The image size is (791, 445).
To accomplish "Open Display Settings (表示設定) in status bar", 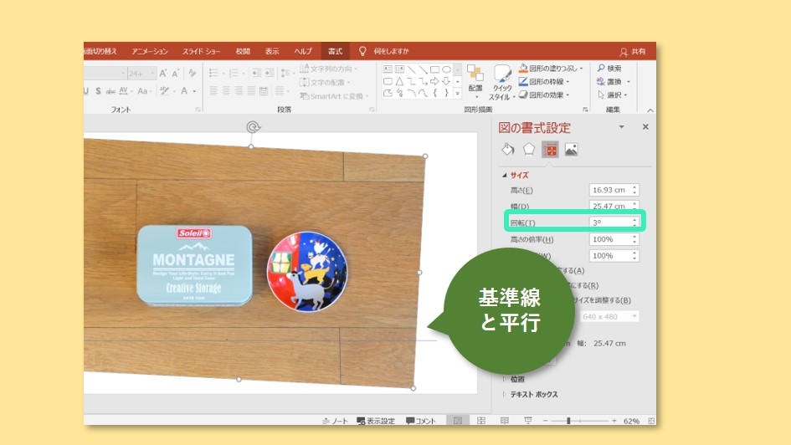I will (x=376, y=421).
